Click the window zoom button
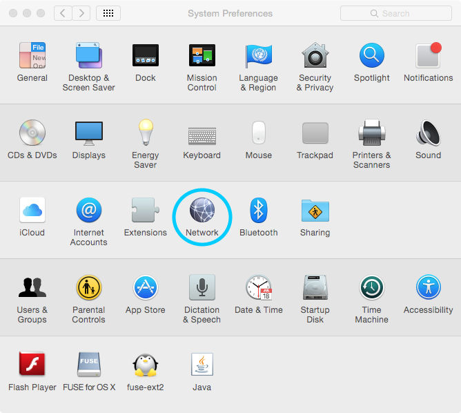This screenshot has width=461, height=413. coord(41,13)
